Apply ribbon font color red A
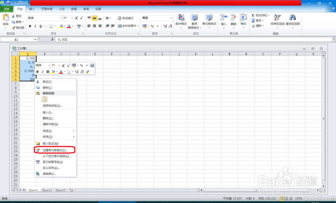336x203 pixels. pos(69,26)
